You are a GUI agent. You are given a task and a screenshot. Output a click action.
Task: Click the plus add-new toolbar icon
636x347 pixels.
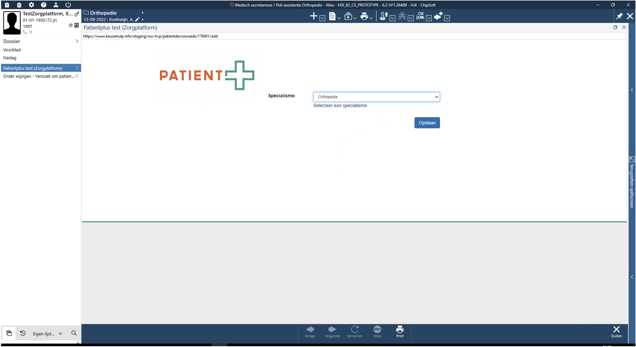click(x=314, y=16)
